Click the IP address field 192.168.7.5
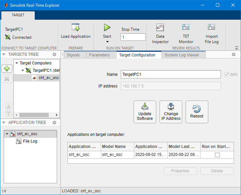The height and width of the screenshot is (195, 241). 171,86
